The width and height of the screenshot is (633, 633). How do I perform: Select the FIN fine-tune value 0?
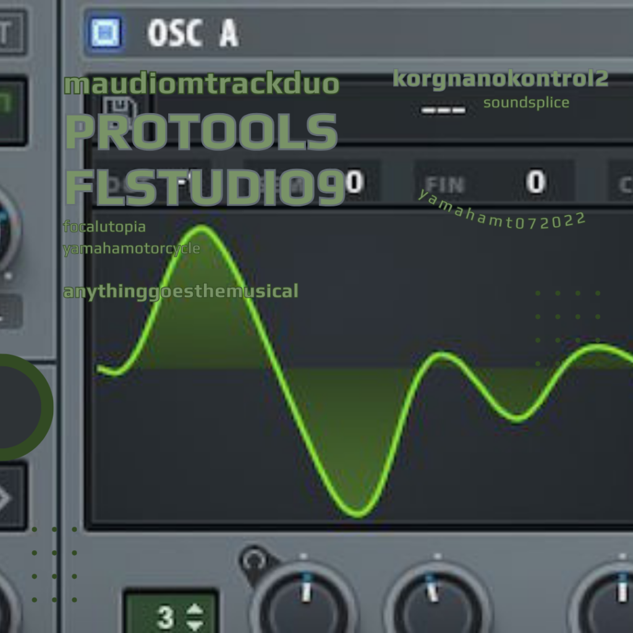(x=536, y=182)
